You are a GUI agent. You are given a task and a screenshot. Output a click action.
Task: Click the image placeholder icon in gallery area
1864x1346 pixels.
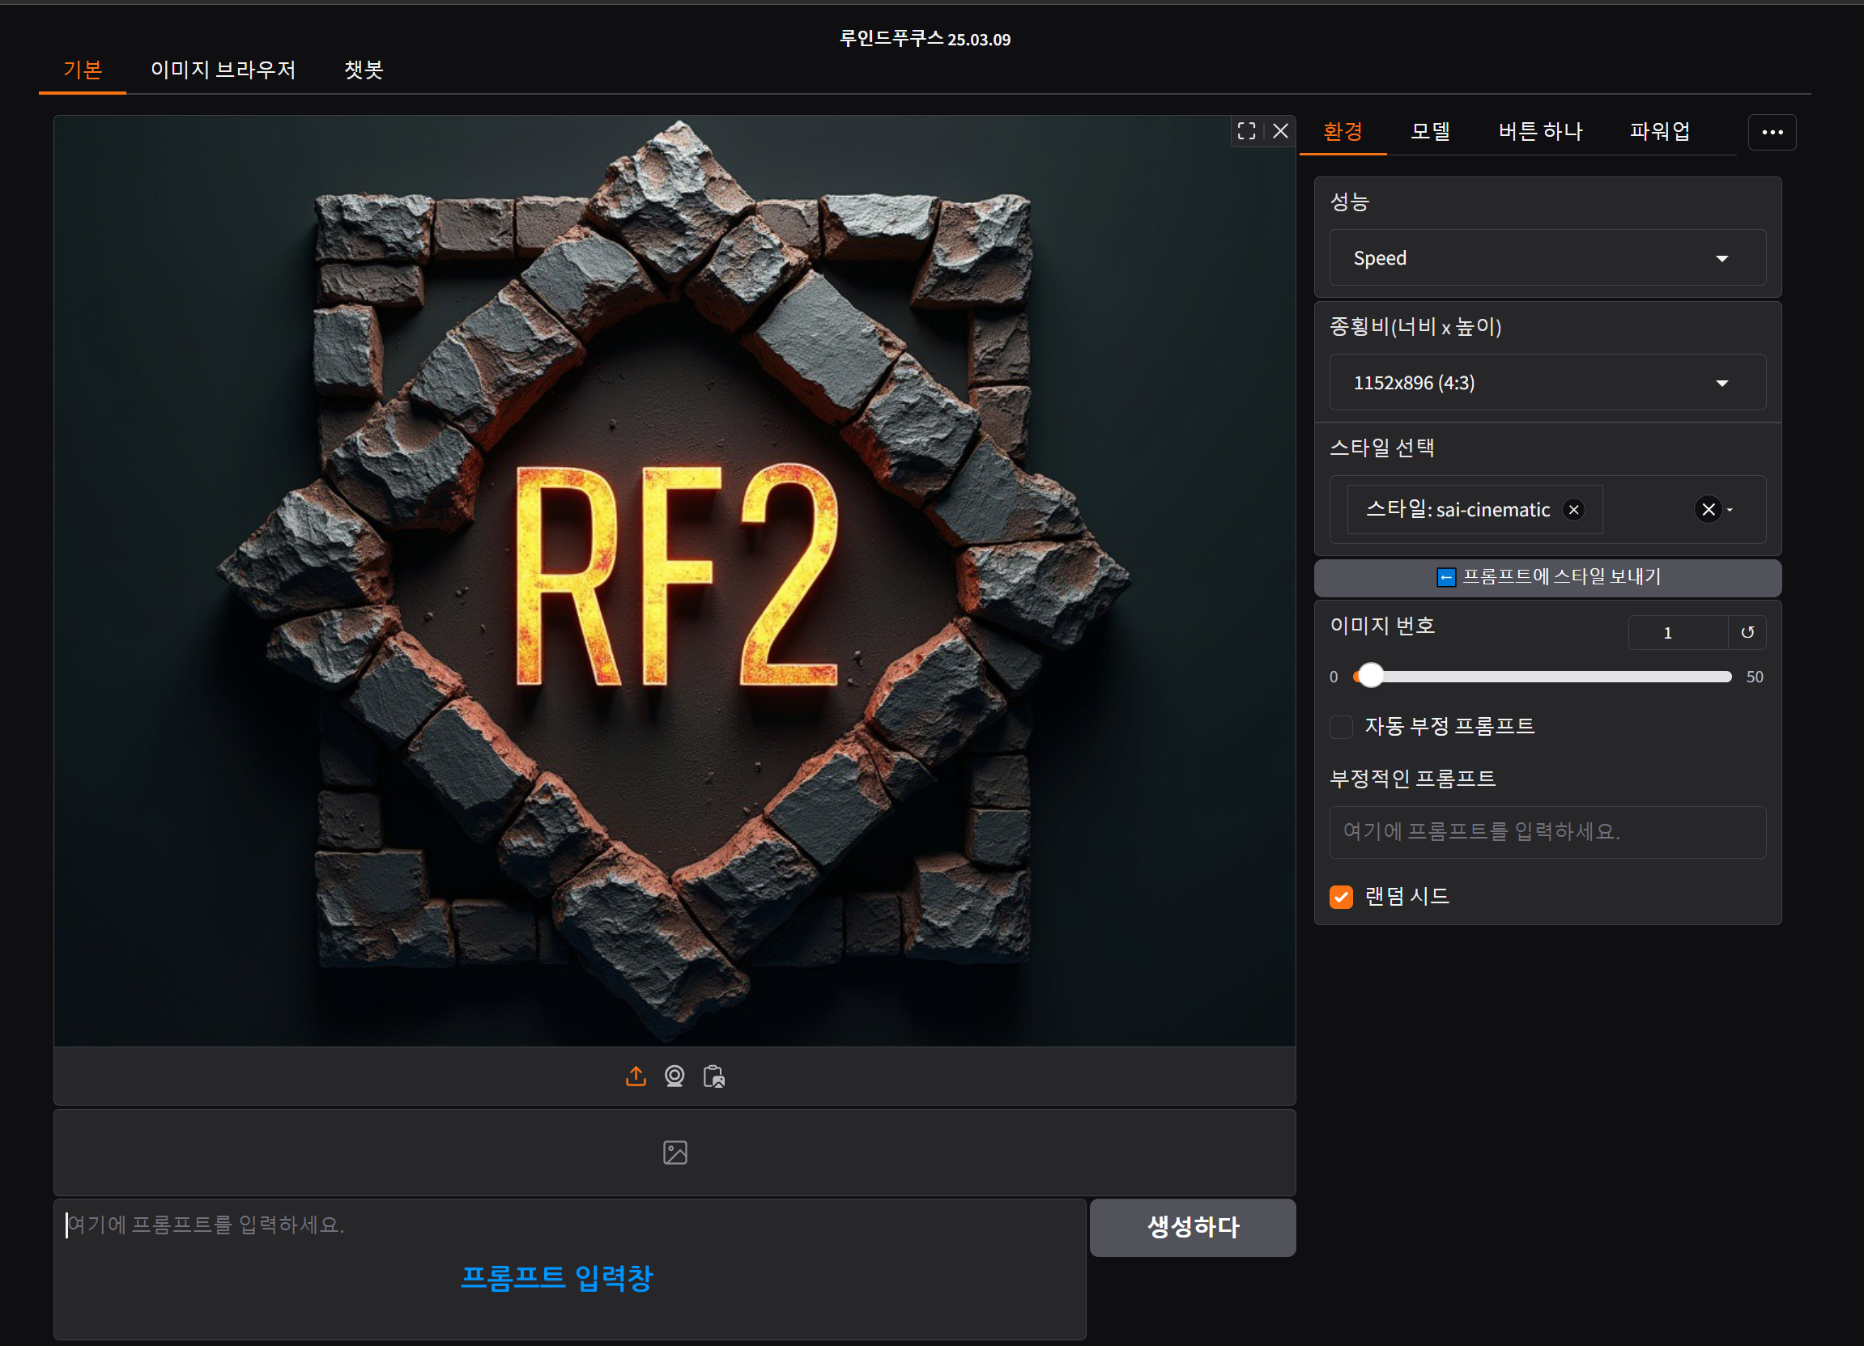tap(675, 1152)
